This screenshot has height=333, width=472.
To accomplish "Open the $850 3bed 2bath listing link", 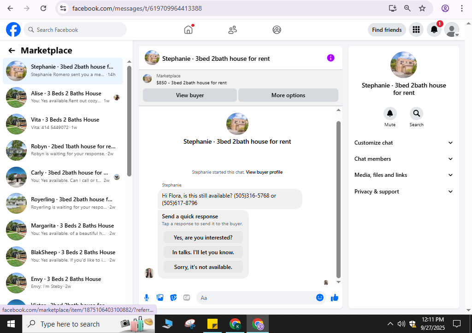I will 191,83.
